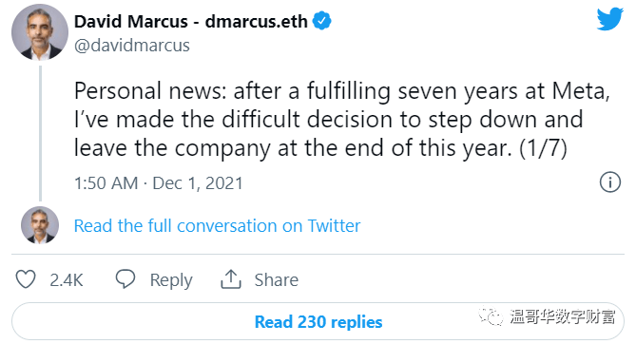Click the tweet text about leaving Meta
The image size is (636, 344).
pos(341,120)
